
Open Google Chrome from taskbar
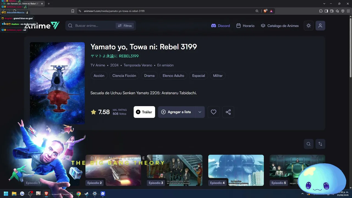tap(79, 194)
